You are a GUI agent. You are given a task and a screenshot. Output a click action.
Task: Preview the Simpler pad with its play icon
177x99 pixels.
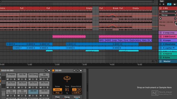(11, 79)
